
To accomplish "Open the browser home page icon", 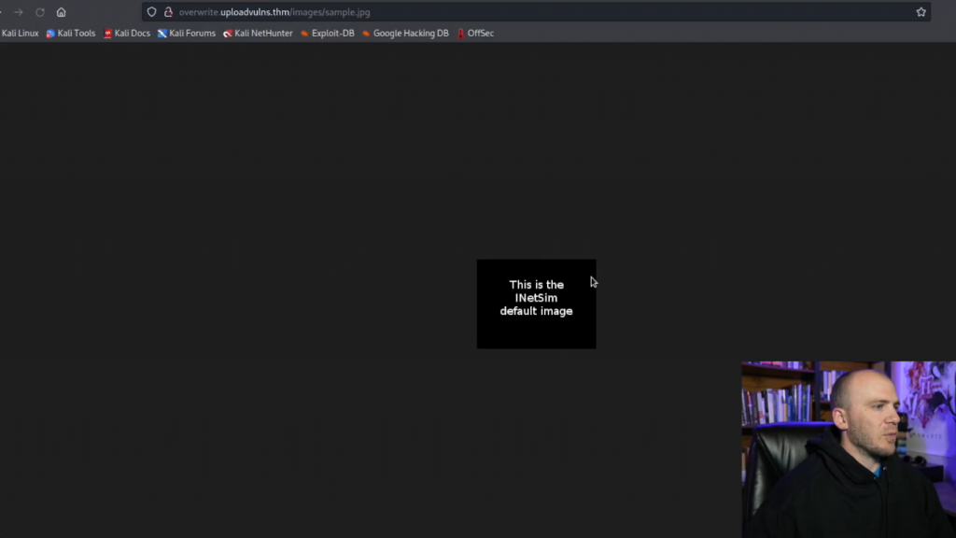I will pos(61,12).
